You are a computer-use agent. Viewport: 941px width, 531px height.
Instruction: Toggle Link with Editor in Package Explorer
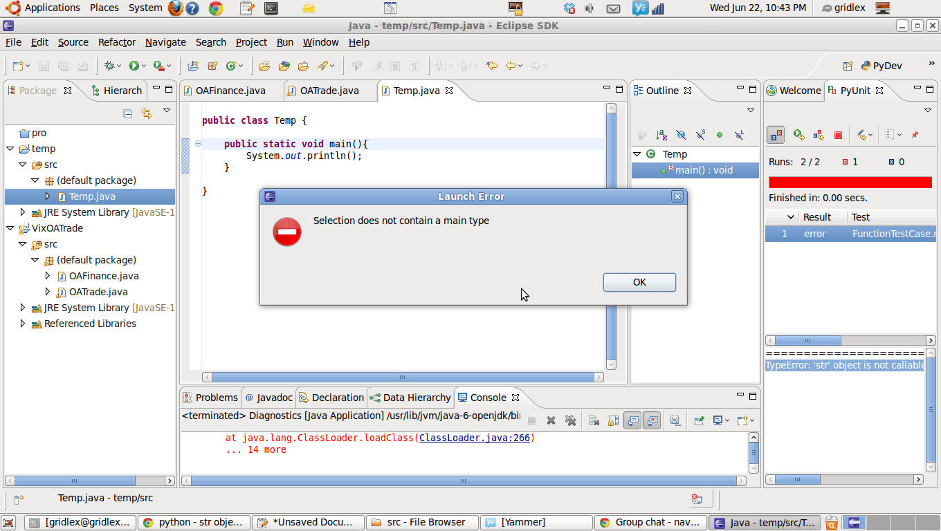click(147, 113)
